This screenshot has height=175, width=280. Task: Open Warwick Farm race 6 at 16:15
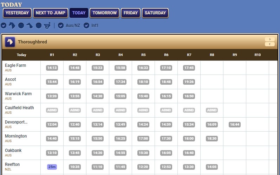(x=166, y=96)
